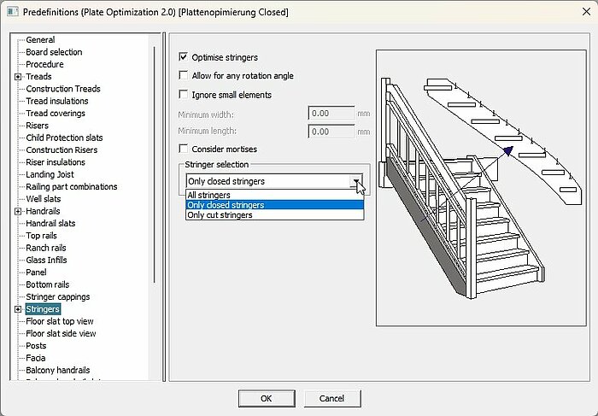Select the Procedure tree item

pyautogui.click(x=44, y=64)
